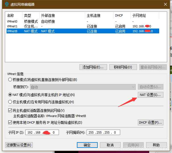Click the 添加网络(E)... button

(x=93, y=67)
